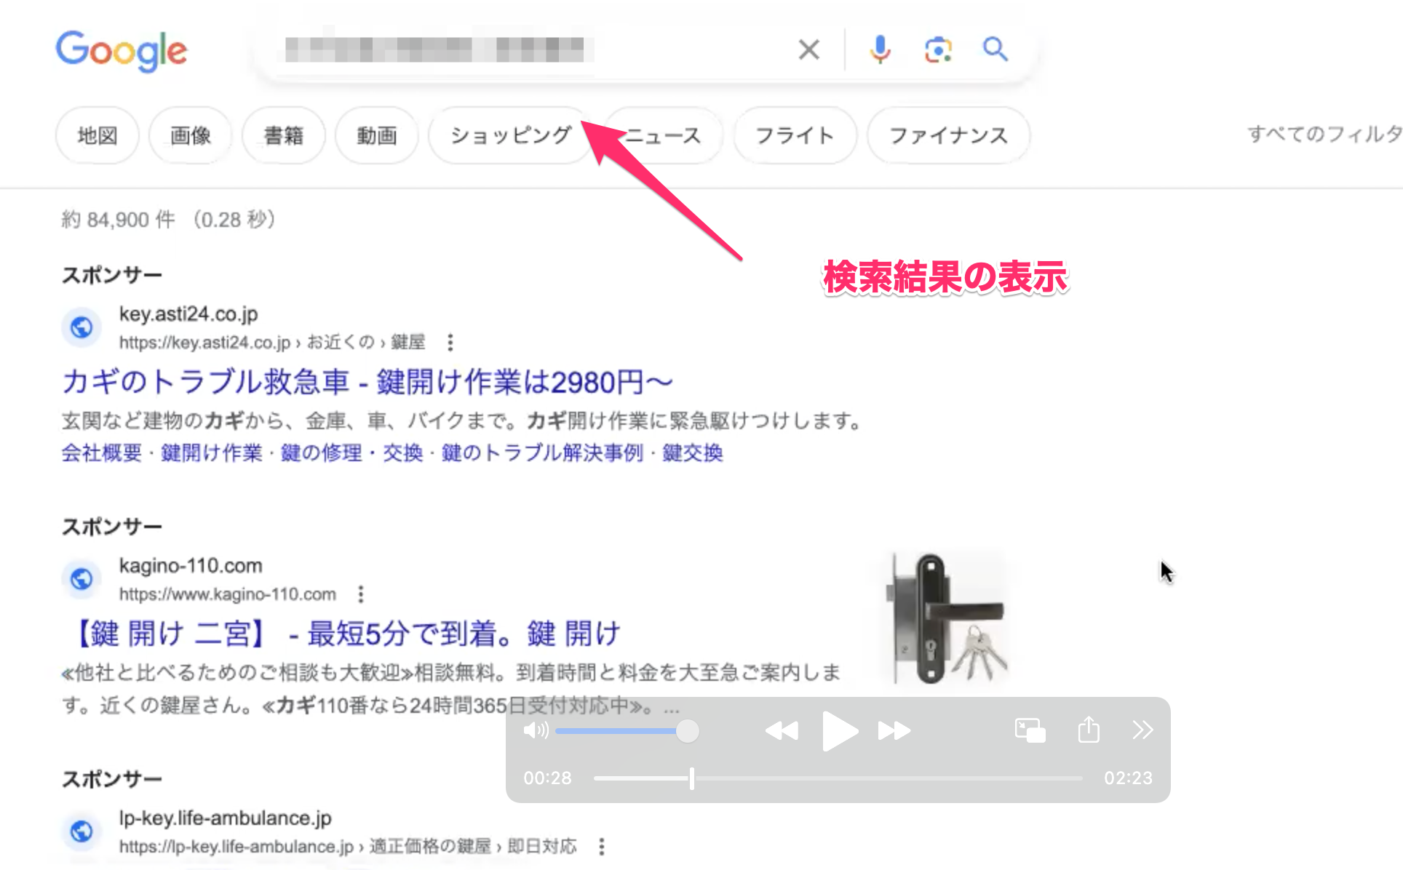Open 【鍵 開け 二宮】 ad headline
Image resolution: width=1403 pixels, height=870 pixels.
pyautogui.click(x=342, y=634)
